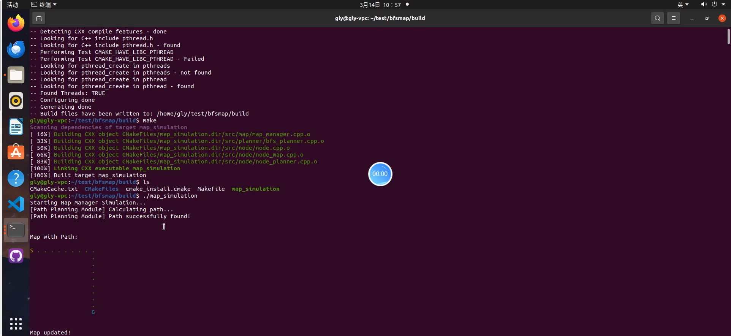Open the terminal hamburger menu
Viewport: 731px width, 336px height.
pyautogui.click(x=673, y=18)
